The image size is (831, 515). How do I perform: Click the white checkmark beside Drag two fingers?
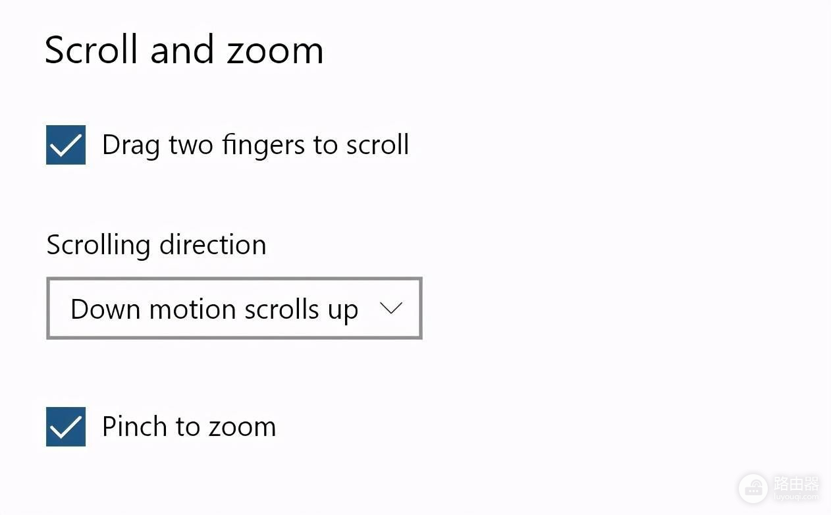(66, 146)
